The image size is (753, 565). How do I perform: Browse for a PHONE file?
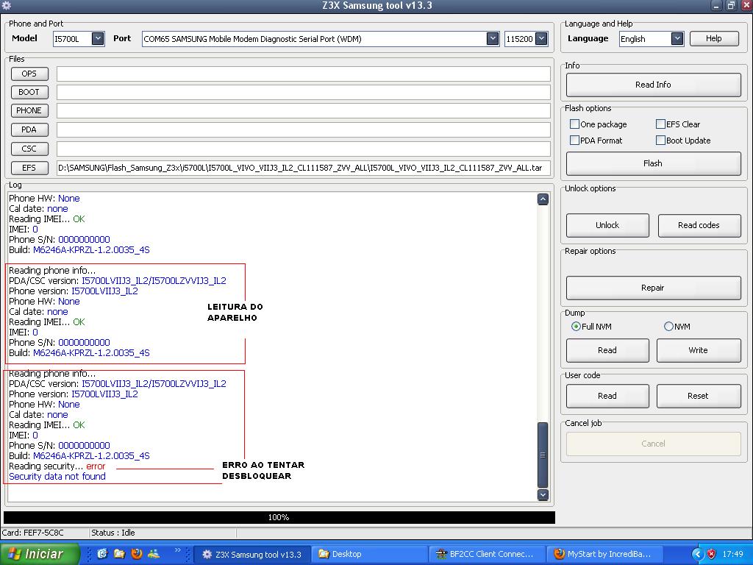point(29,110)
